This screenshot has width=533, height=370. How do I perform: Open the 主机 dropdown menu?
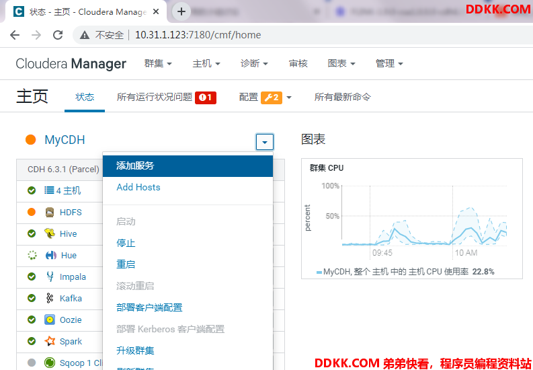coord(206,64)
